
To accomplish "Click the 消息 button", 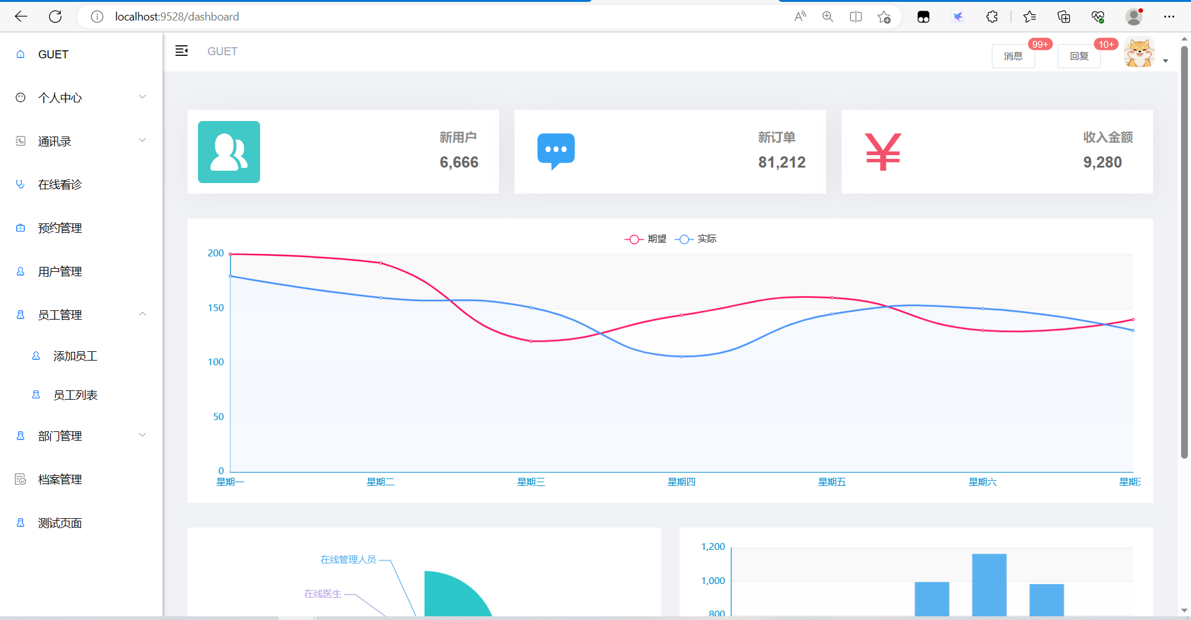I will point(1013,56).
